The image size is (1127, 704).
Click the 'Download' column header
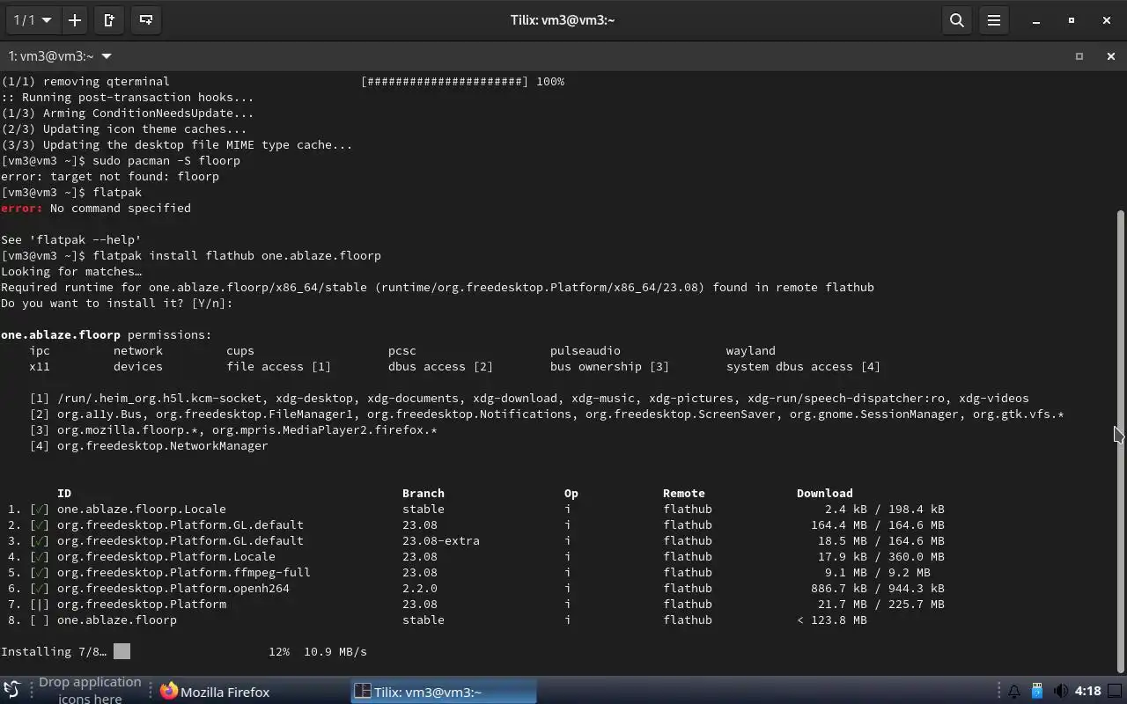pos(825,493)
